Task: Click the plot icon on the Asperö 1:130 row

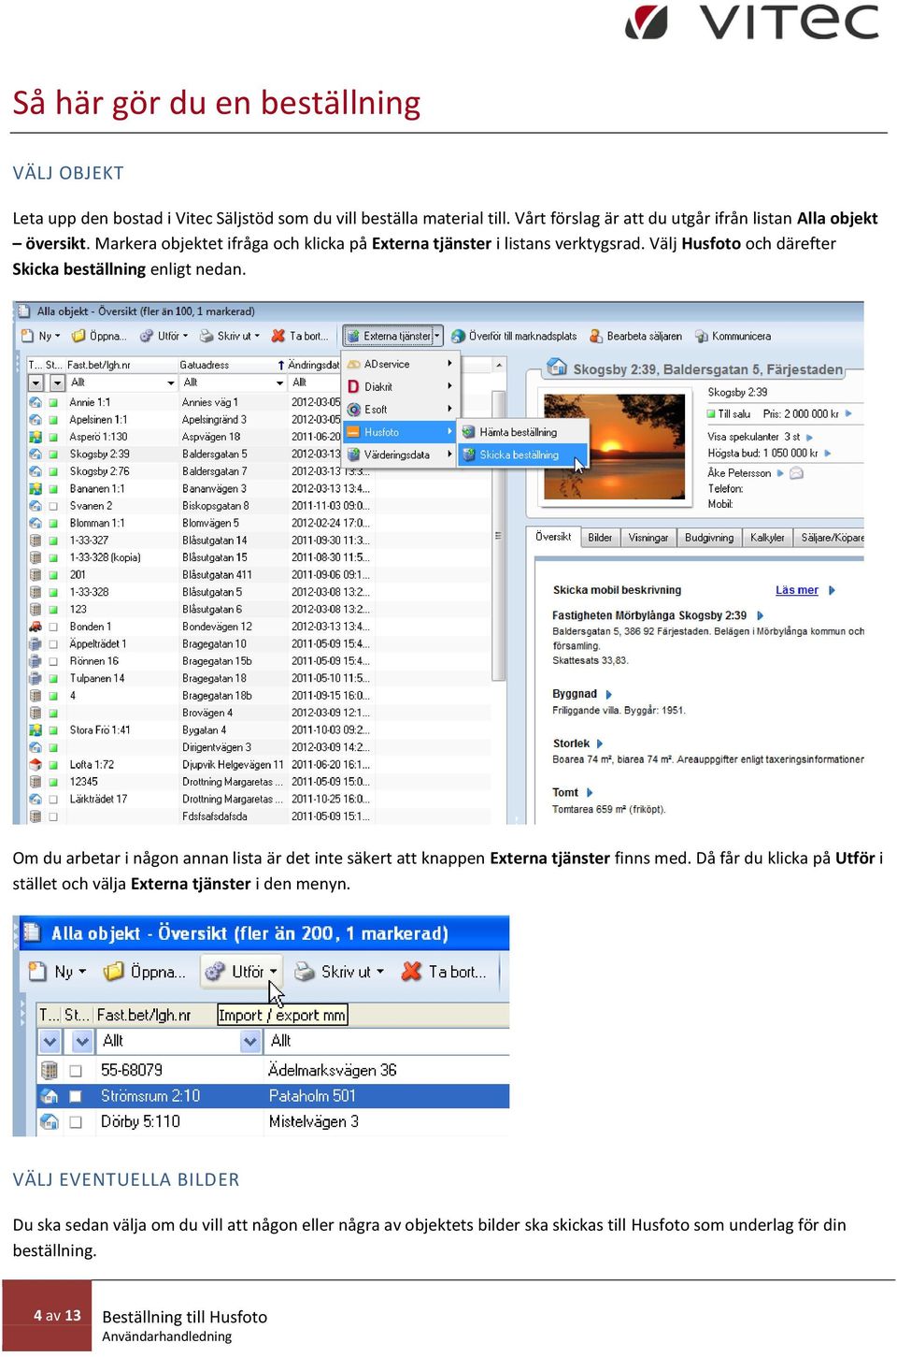Action: click(x=36, y=437)
